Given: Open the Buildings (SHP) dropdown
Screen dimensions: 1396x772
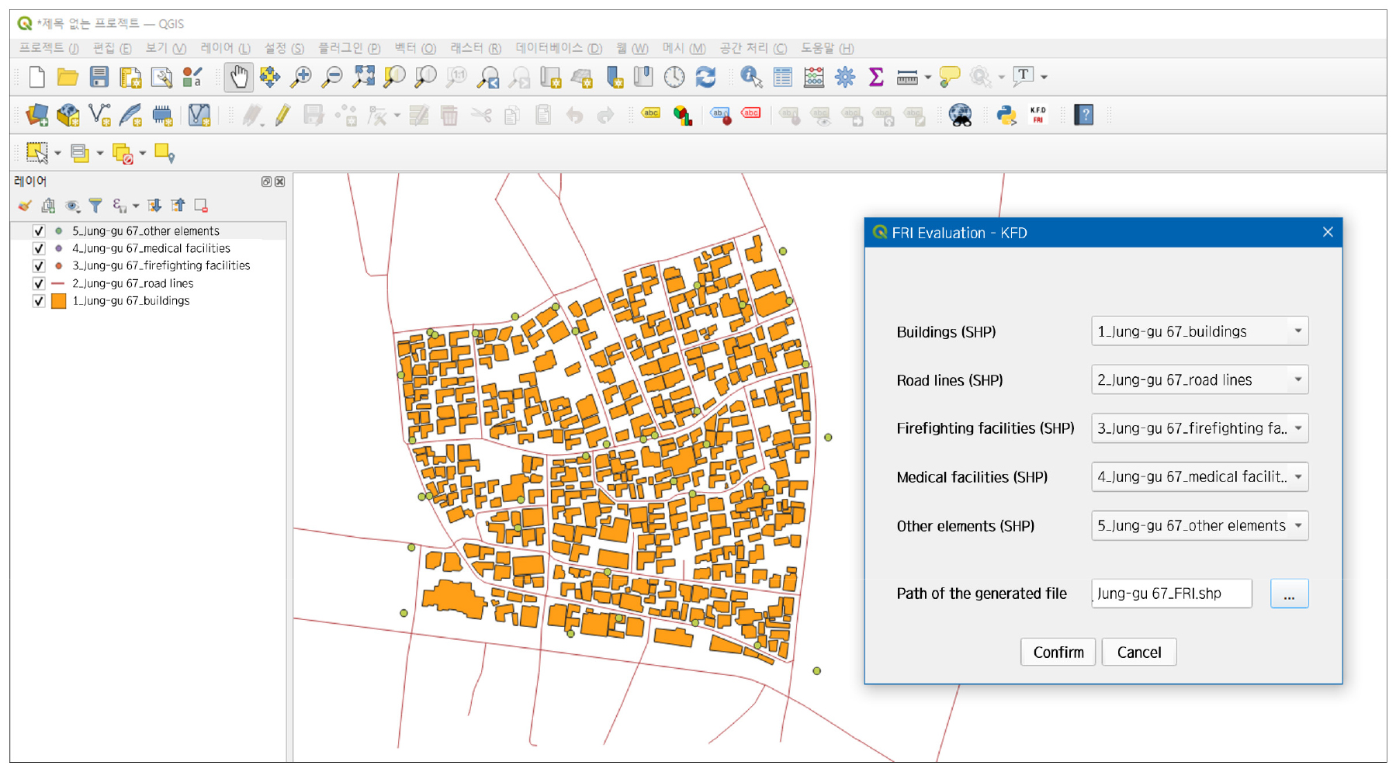Looking at the screenshot, I should pyautogui.click(x=1199, y=331).
